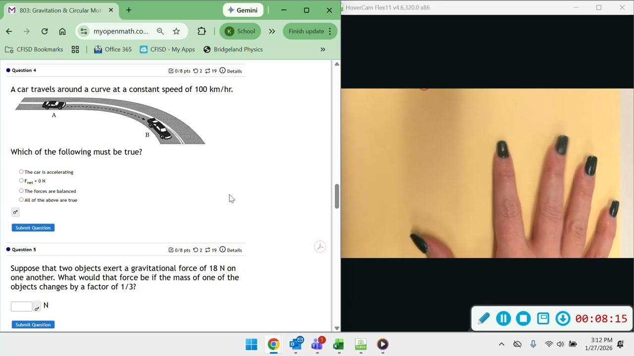Image resolution: width=634 pixels, height=356 pixels.
Task: Switch to the 803: Gravitation & Circular Motion tab
Action: pos(60,10)
